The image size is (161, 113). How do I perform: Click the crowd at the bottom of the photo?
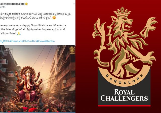point(38,106)
